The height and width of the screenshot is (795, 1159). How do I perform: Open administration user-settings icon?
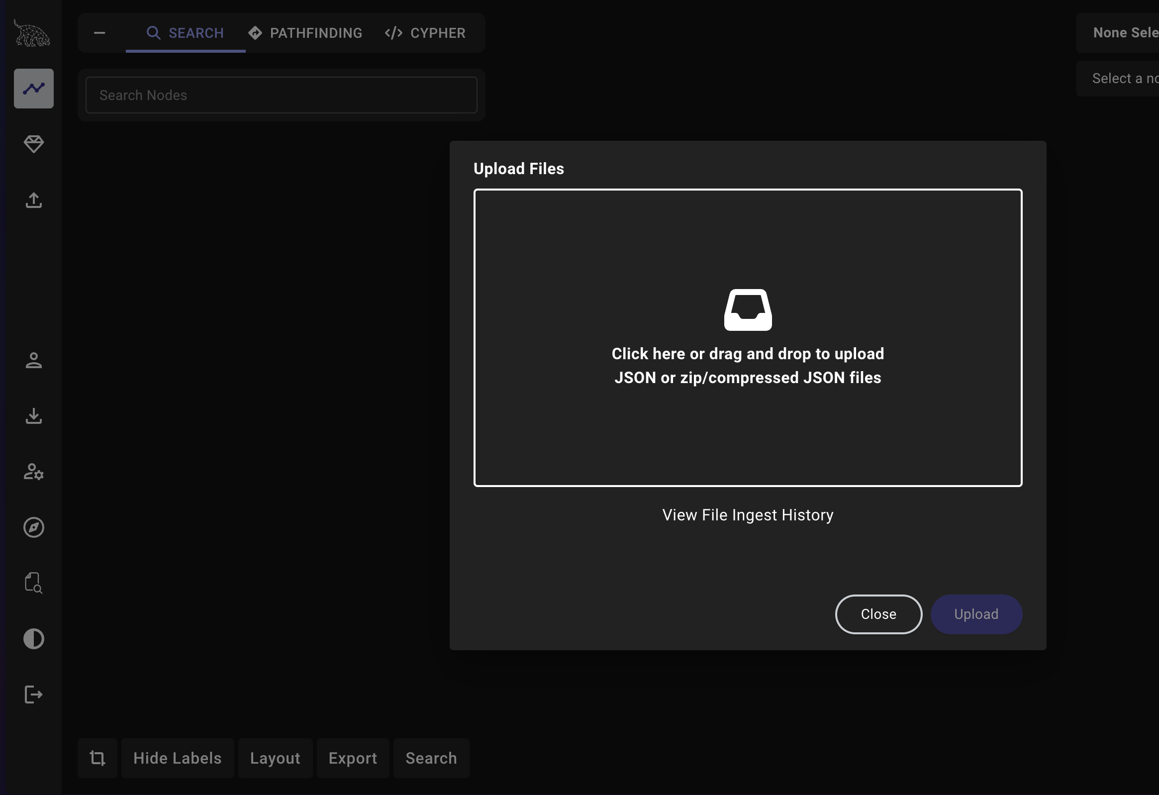click(33, 471)
